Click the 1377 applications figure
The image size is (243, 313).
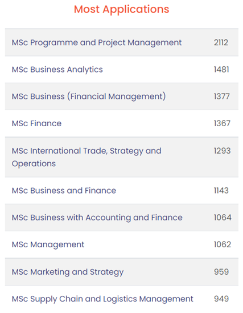[222, 97]
